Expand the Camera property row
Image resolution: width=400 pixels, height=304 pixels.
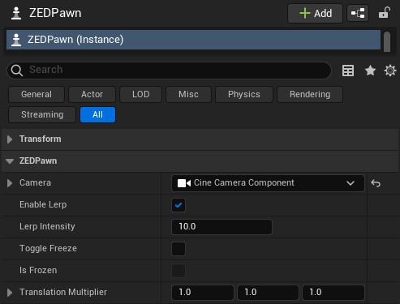[x=10, y=183]
